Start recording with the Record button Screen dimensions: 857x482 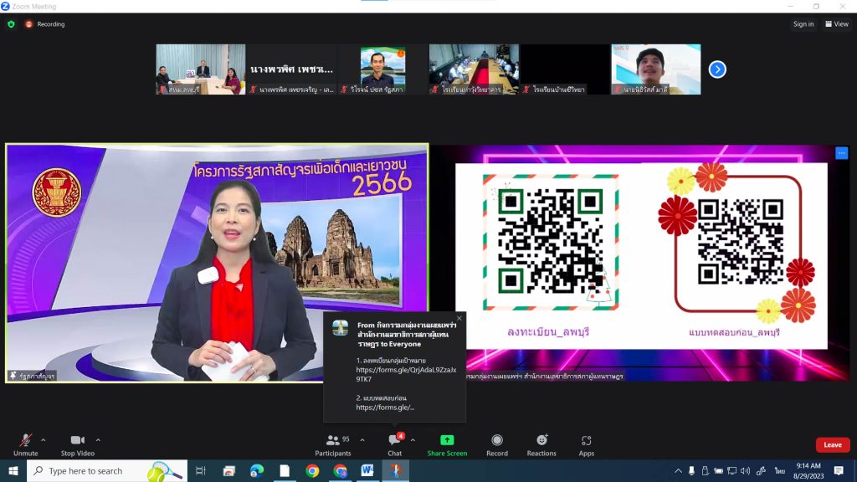tap(497, 445)
